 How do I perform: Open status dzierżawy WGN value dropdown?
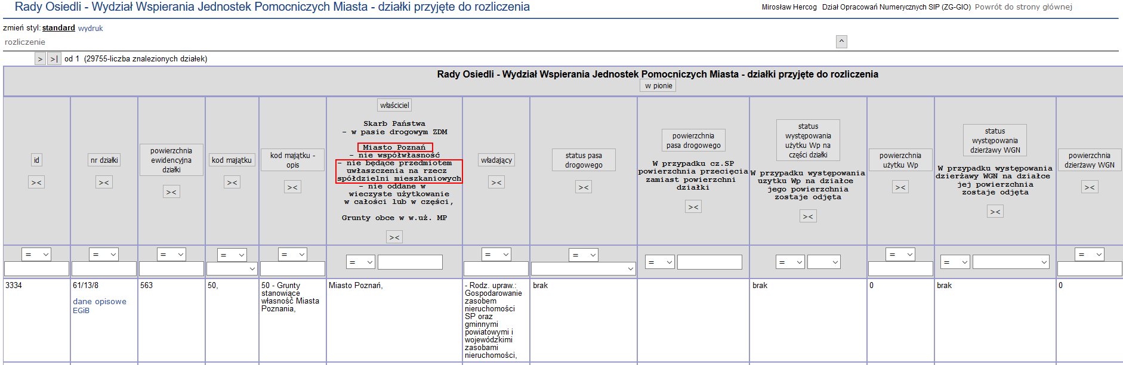[x=1011, y=262]
